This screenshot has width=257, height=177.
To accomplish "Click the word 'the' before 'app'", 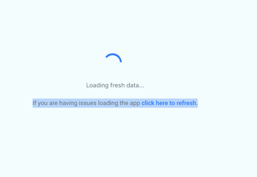I will point(124,103).
